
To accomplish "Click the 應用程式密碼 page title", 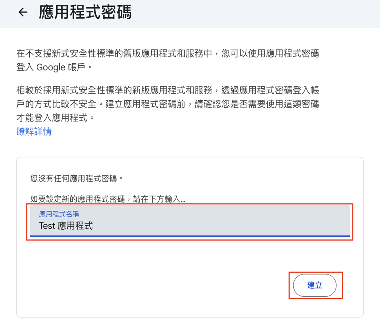I will click(85, 12).
